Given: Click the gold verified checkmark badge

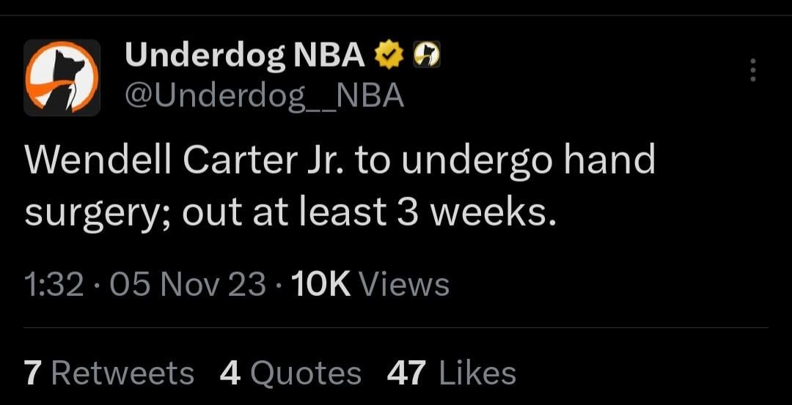Looking at the screenshot, I should point(389,54).
